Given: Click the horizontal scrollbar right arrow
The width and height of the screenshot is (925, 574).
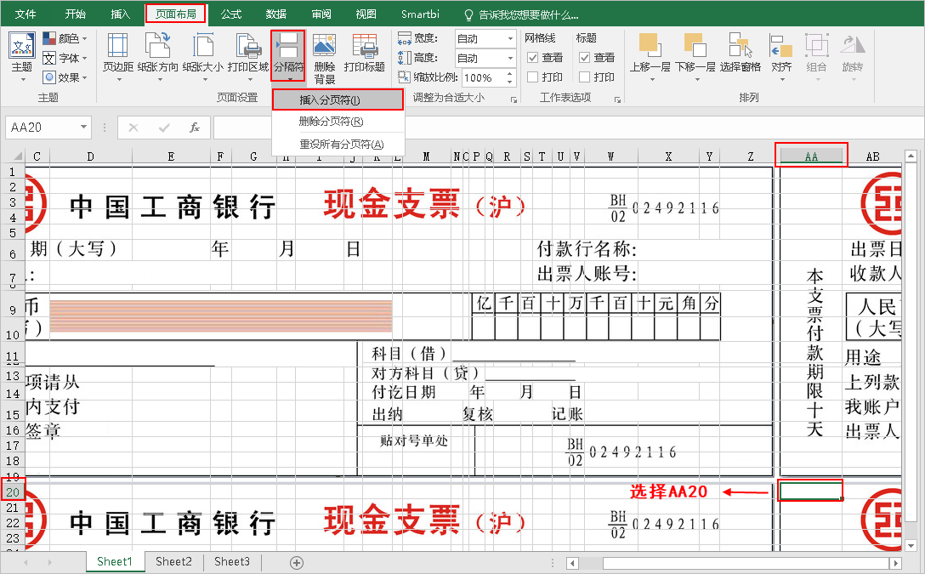Looking at the screenshot, I should pos(895,563).
